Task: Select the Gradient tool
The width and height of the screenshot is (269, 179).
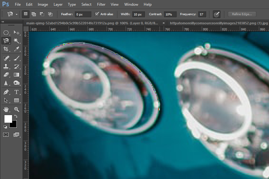Action: pos(16,75)
